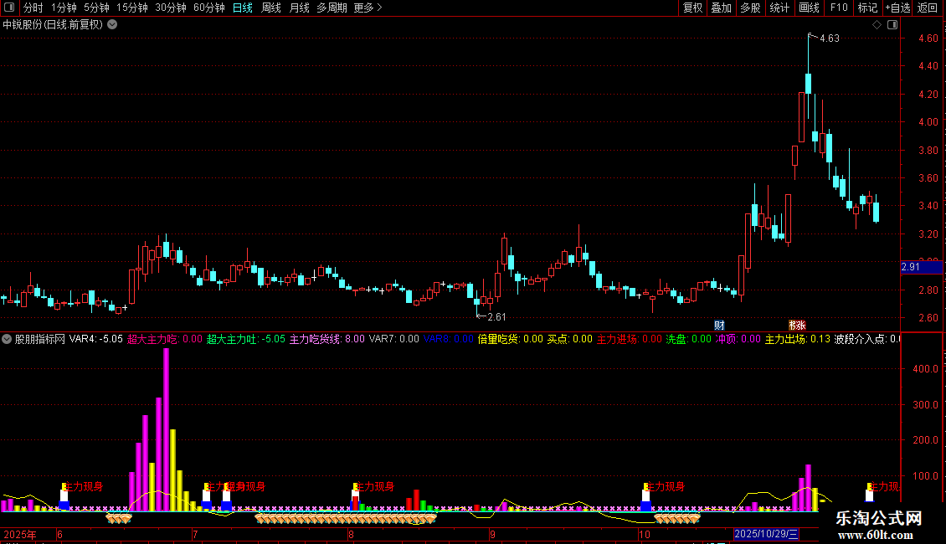Activate the 画线 drawing tool
946x544 pixels.
pyautogui.click(x=809, y=8)
